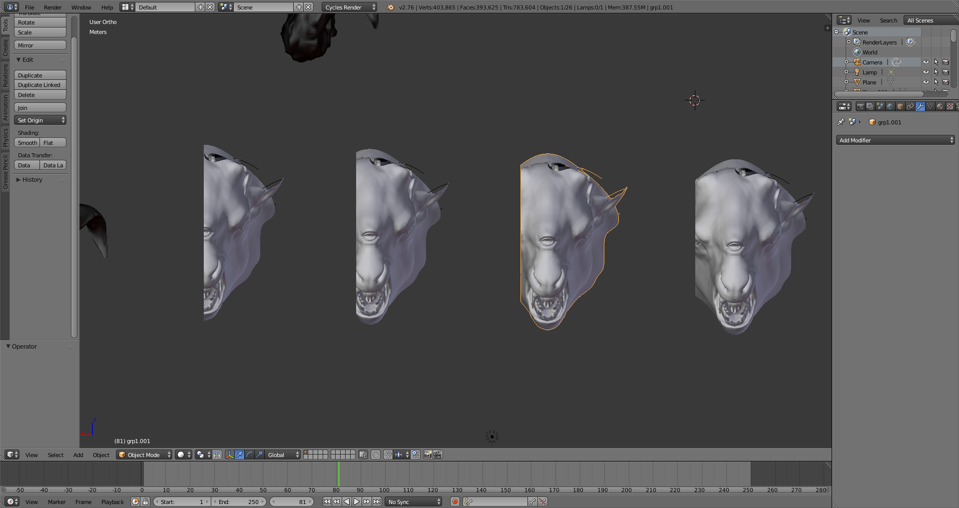Select the translate manipulator arrow icon
Screen dimensions: 959x508
coord(239,455)
